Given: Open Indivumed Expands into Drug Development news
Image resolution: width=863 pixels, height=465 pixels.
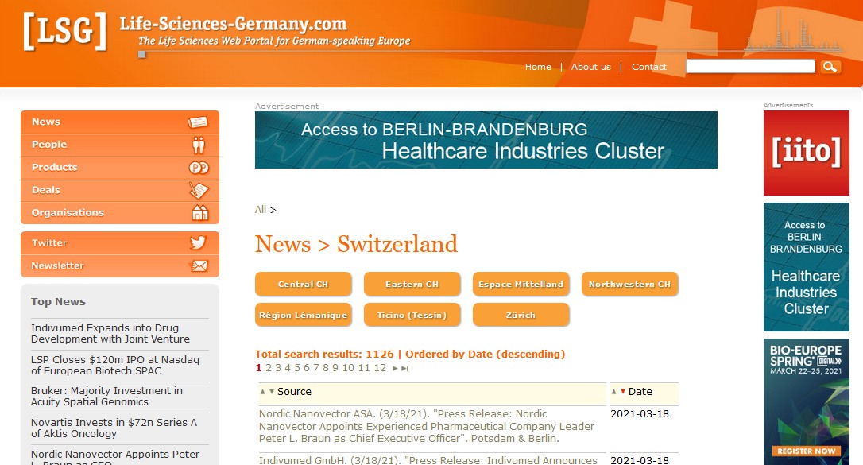Looking at the screenshot, I should point(110,334).
